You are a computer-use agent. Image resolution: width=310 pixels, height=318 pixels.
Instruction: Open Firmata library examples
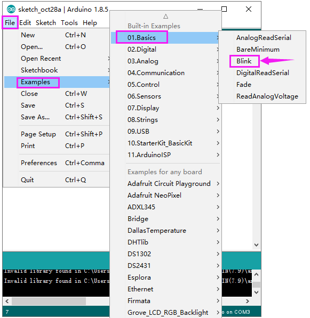(x=165, y=301)
